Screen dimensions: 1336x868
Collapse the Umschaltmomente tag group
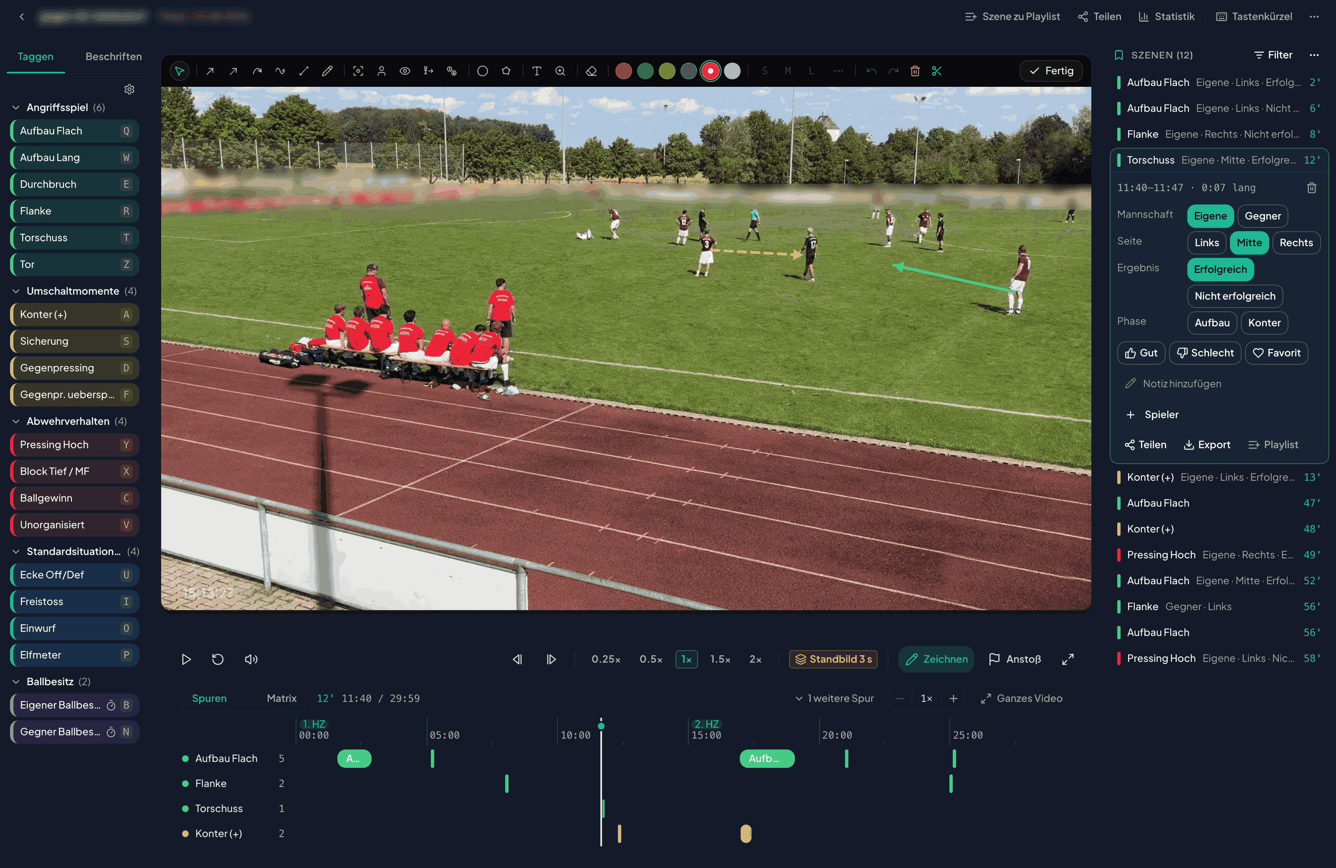coord(16,291)
